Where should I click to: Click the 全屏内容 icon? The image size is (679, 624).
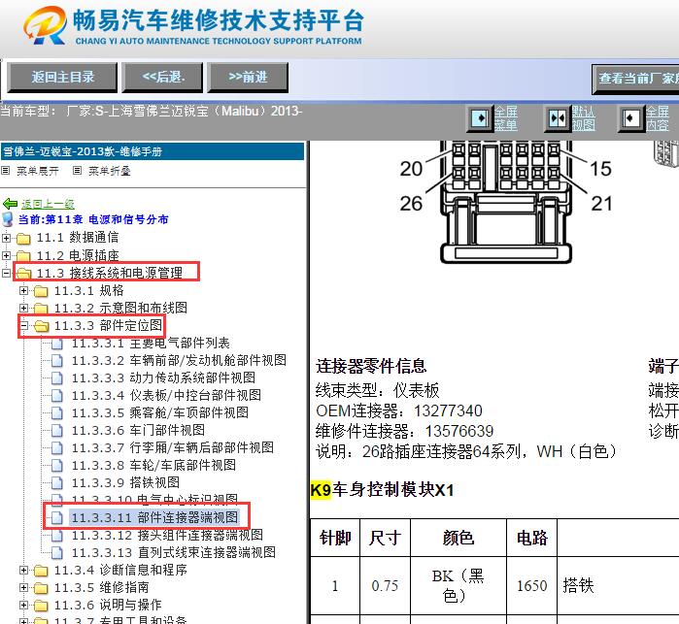(630, 118)
